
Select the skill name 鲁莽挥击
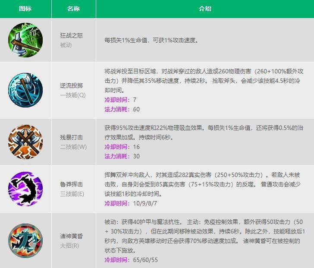pos(72,184)
